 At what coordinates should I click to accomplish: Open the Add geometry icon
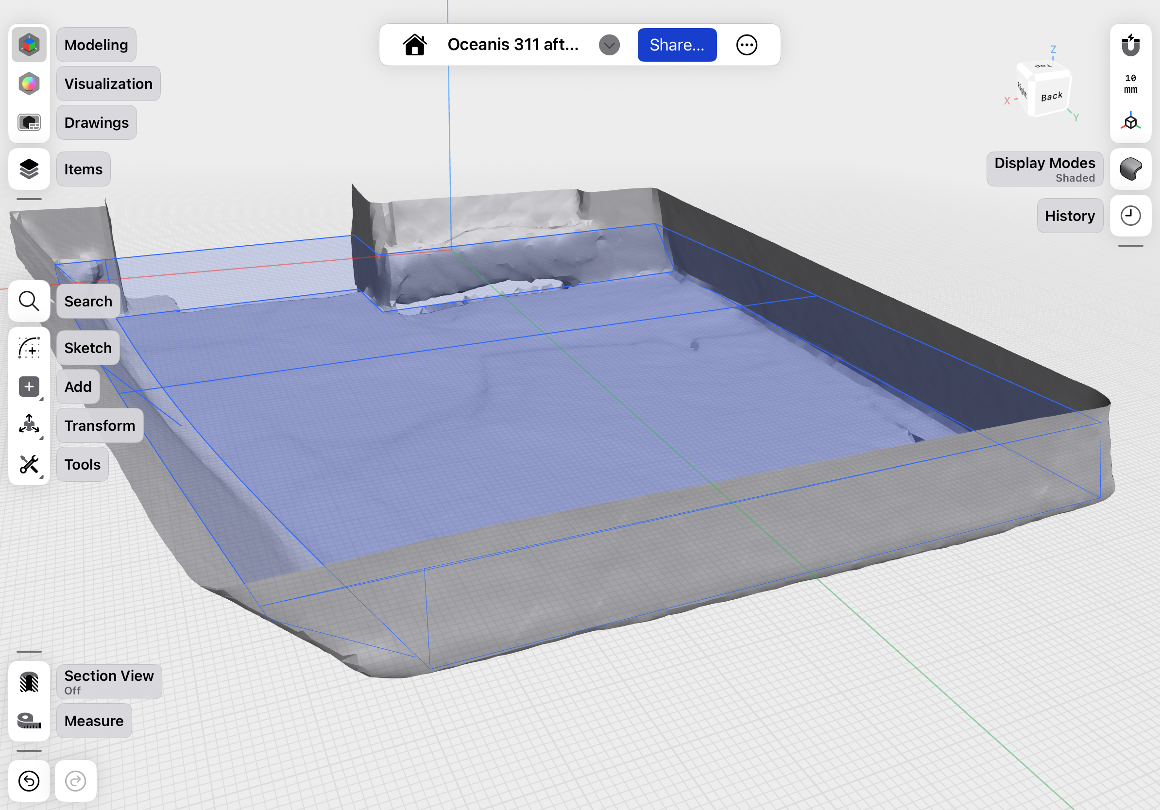pyautogui.click(x=29, y=387)
